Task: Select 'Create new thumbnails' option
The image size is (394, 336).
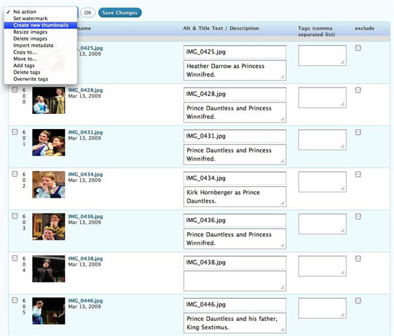Action: coord(41,25)
